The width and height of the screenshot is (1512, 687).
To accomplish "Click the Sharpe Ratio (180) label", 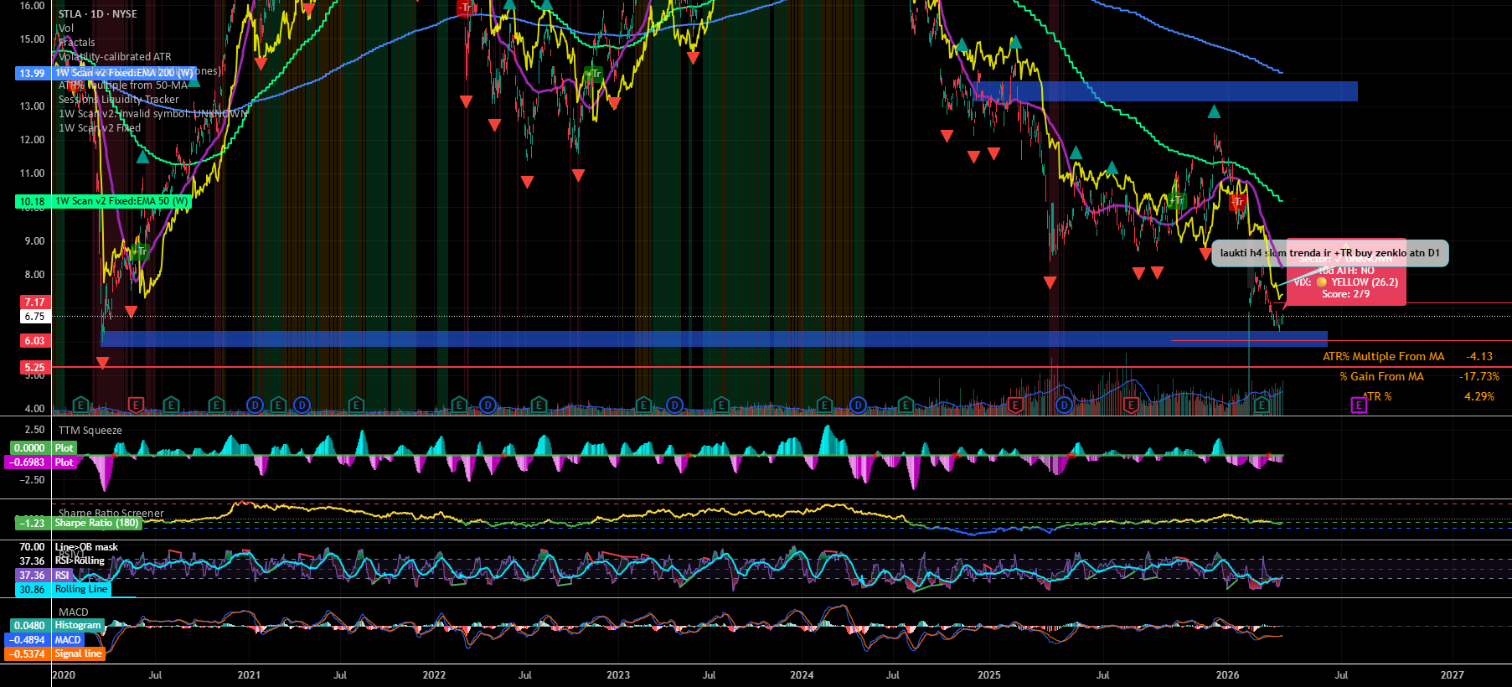I will (96, 523).
